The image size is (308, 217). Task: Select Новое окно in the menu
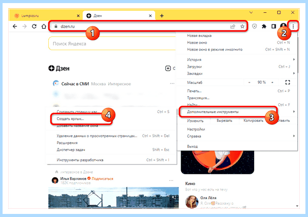point(237,42)
